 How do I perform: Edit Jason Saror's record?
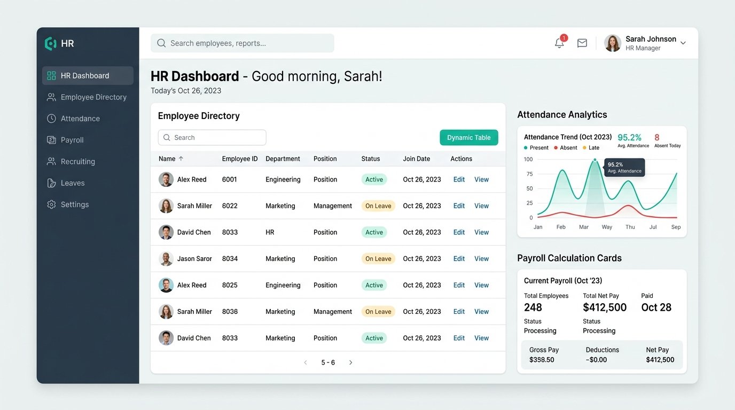tap(459, 259)
